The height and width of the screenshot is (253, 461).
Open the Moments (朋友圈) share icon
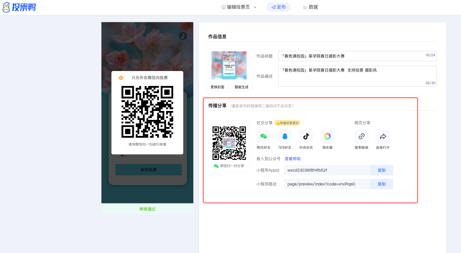[x=327, y=136]
